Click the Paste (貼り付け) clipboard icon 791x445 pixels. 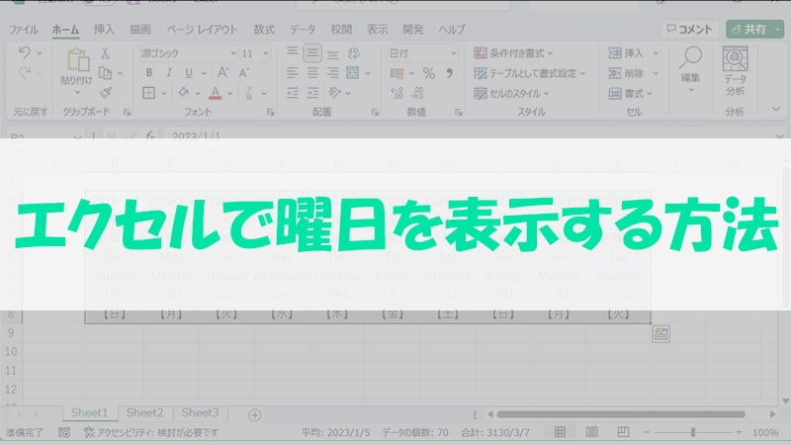tap(77, 63)
